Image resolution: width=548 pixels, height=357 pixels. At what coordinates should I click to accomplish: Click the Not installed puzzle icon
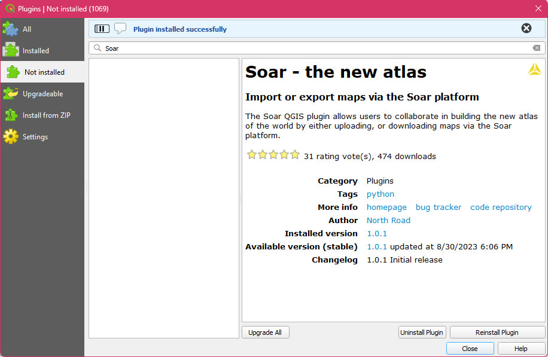[x=13, y=72]
